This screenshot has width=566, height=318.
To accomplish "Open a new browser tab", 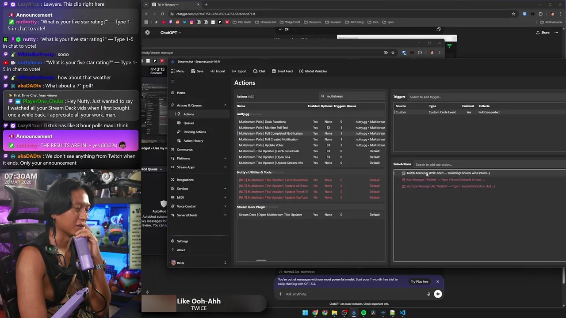I will [x=206, y=4].
